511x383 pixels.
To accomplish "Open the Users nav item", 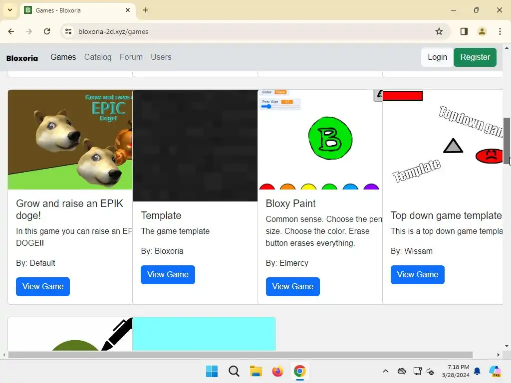I will pos(161,57).
